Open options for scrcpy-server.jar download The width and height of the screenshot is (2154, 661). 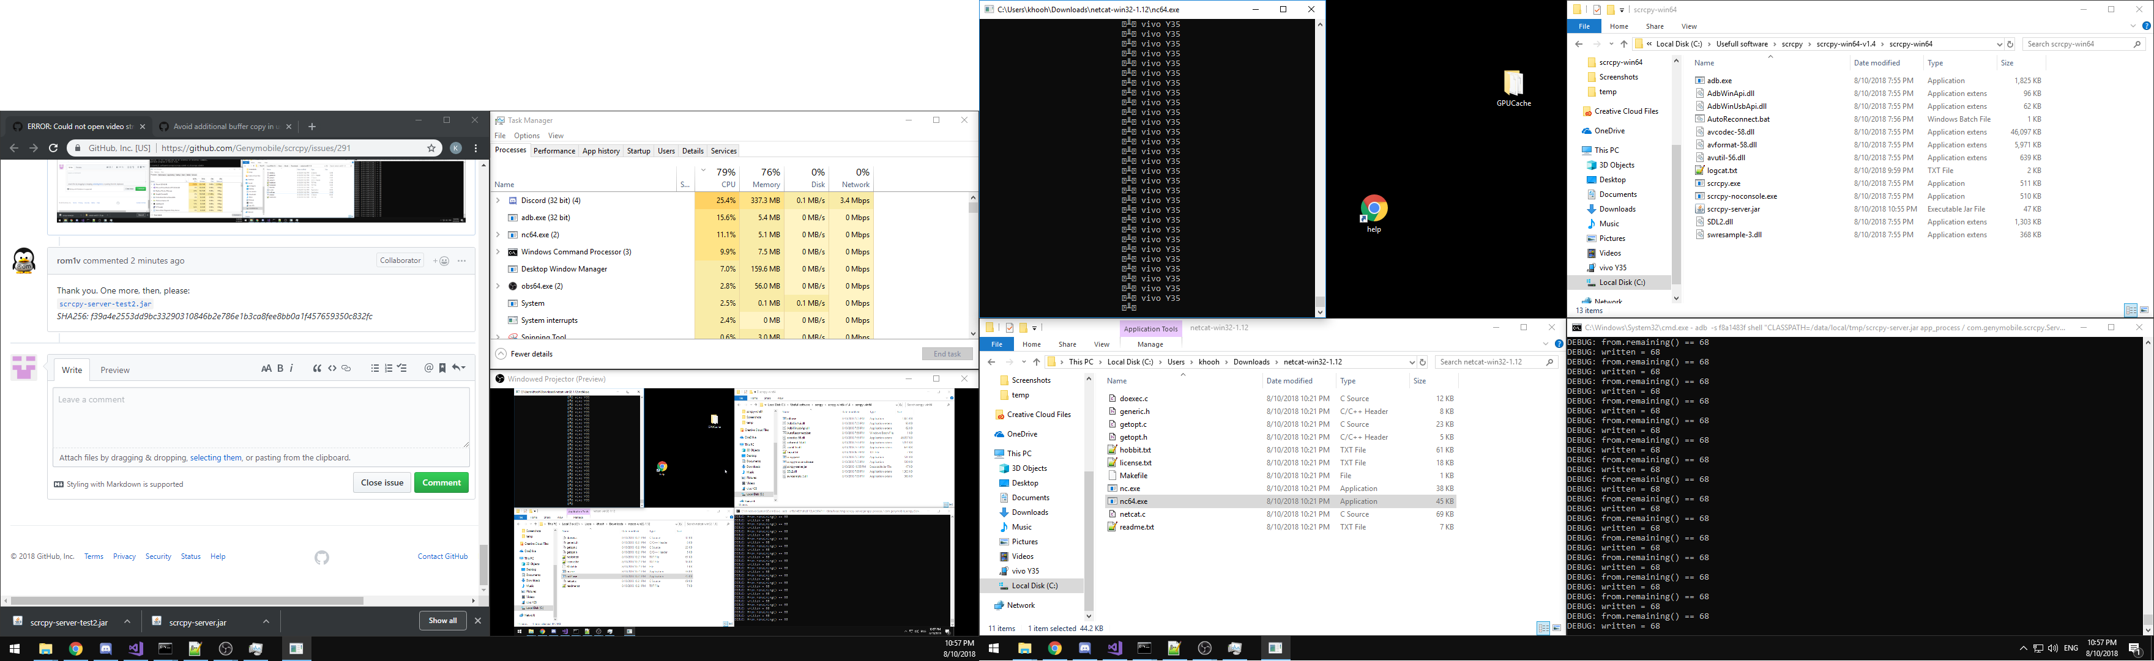pyautogui.click(x=266, y=622)
